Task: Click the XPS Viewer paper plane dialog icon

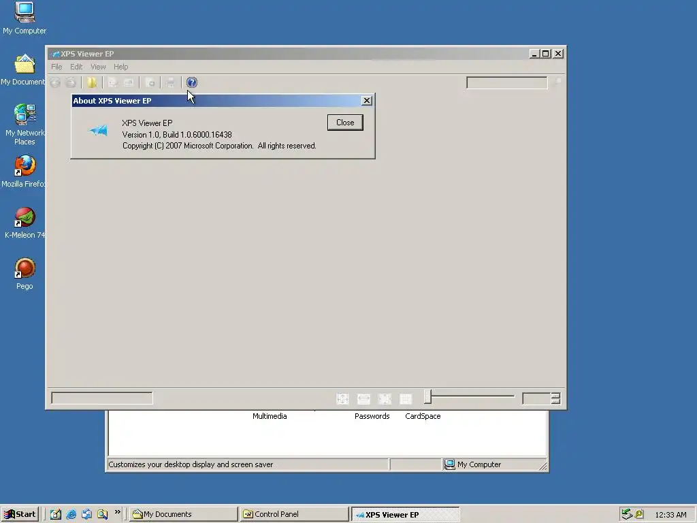Action: click(x=99, y=130)
